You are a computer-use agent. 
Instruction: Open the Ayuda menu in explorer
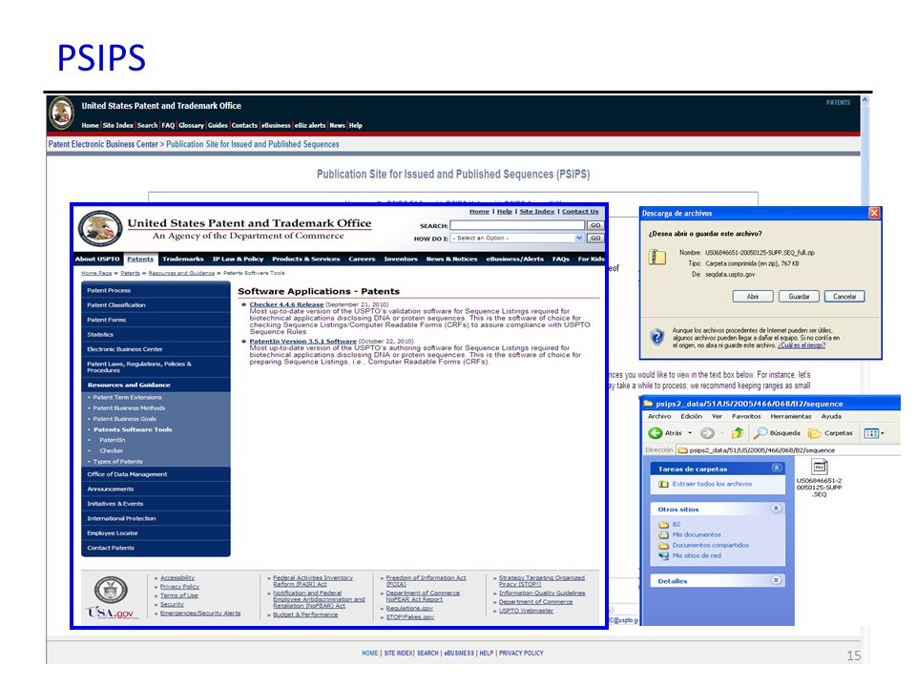tap(831, 416)
